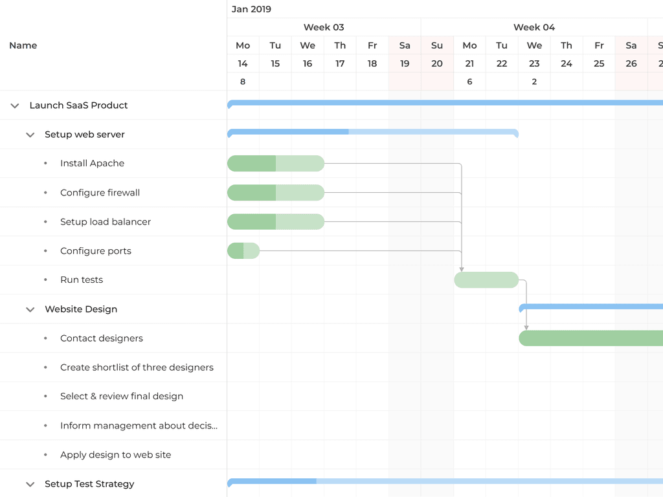Viewport: 663px width, 497px height.
Task: Collapse the Launch SaaS Product group
Action: (x=14, y=105)
